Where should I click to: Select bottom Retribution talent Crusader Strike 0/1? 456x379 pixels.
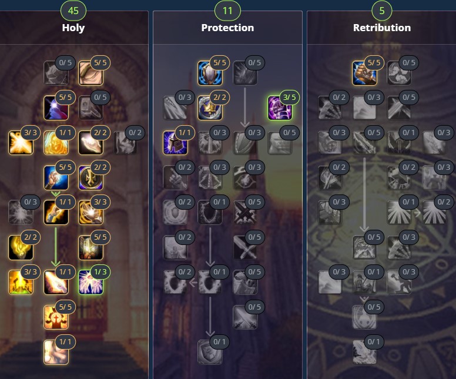point(364,352)
